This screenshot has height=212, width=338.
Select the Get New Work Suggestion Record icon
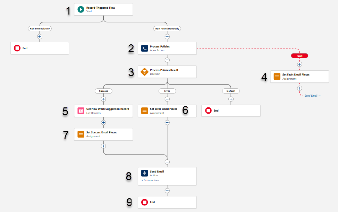coord(81,111)
